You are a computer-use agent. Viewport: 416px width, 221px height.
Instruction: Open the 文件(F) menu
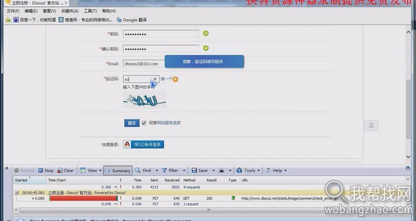pos(12,11)
